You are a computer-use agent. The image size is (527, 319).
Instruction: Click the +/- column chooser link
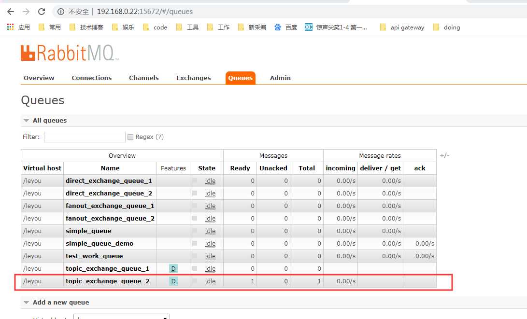pyautogui.click(x=444, y=155)
